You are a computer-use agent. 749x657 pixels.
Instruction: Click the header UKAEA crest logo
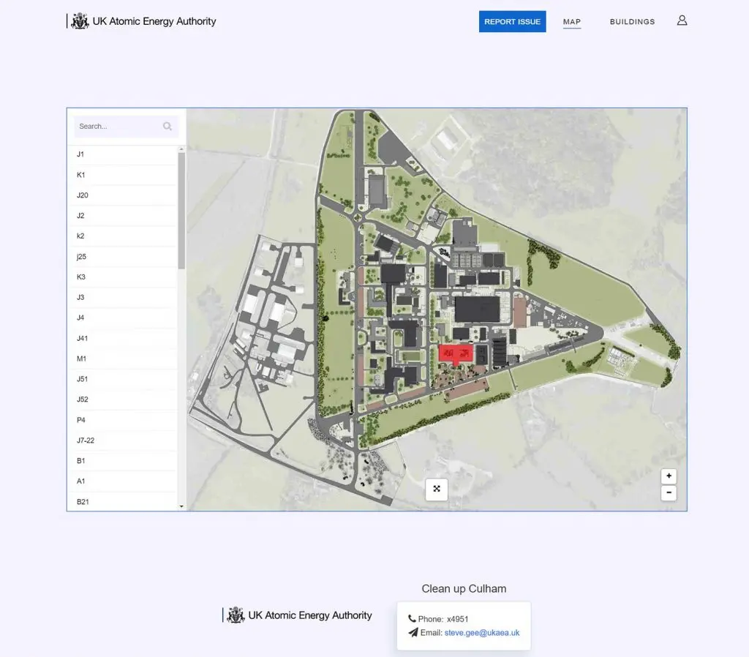click(80, 21)
